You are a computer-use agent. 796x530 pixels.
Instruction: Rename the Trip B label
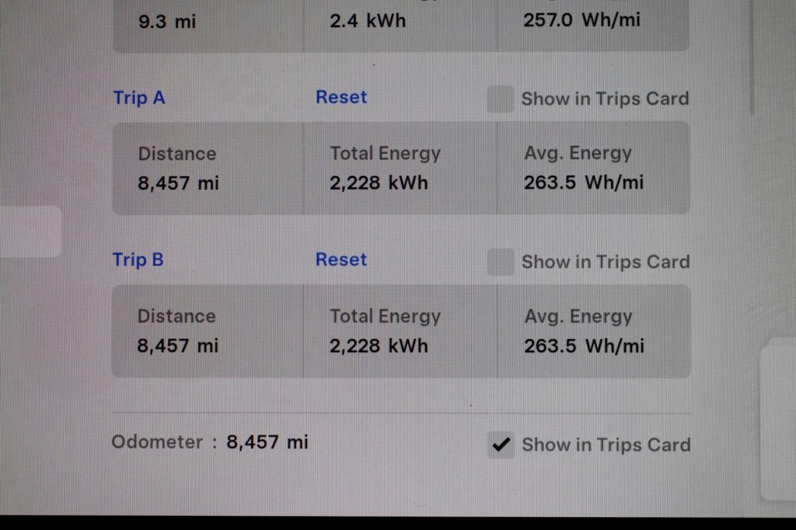click(x=138, y=260)
